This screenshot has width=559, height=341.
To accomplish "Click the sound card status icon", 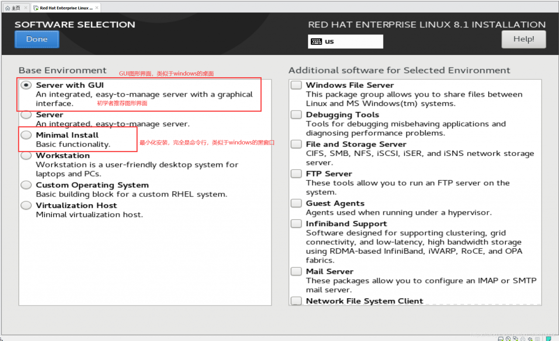I will click(530, 338).
